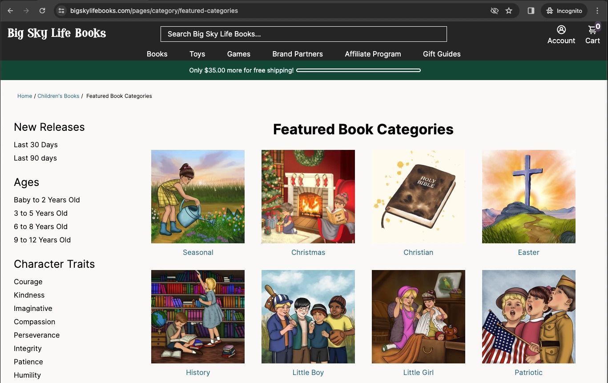The image size is (608, 383).
Task: Open the Patriotic category image
Action: click(529, 317)
